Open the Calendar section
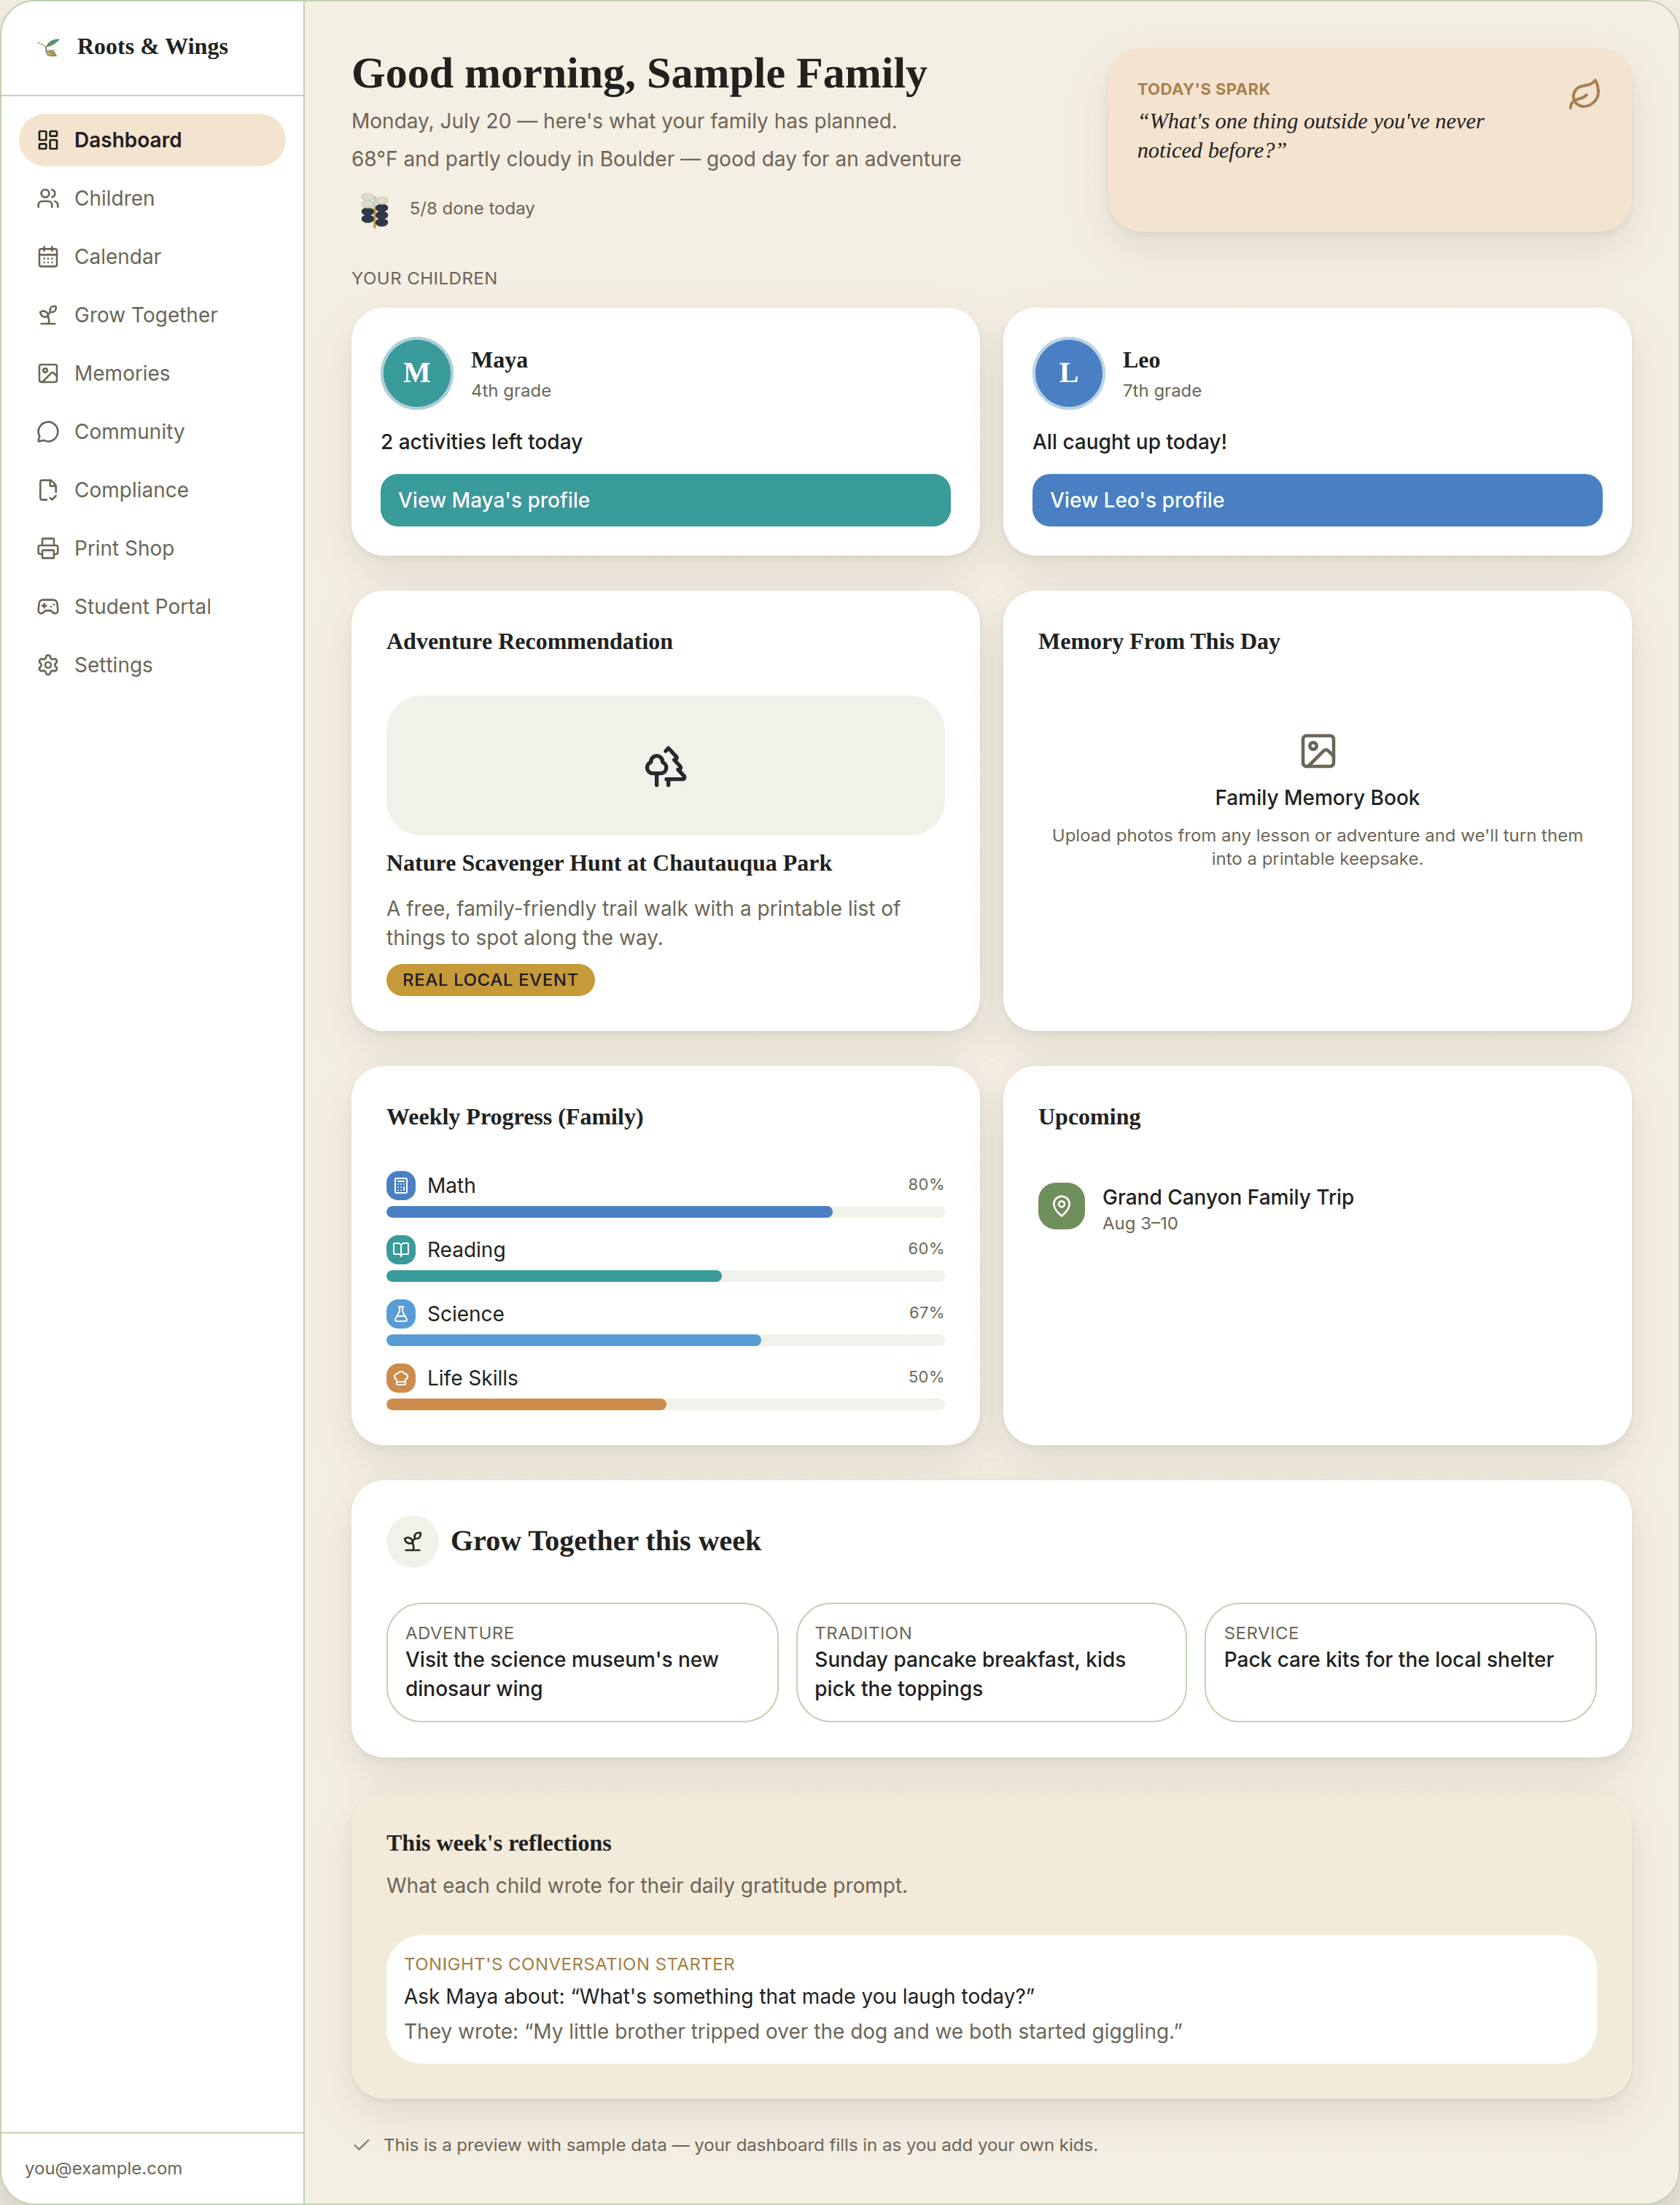The height and width of the screenshot is (2205, 1680). (x=152, y=257)
